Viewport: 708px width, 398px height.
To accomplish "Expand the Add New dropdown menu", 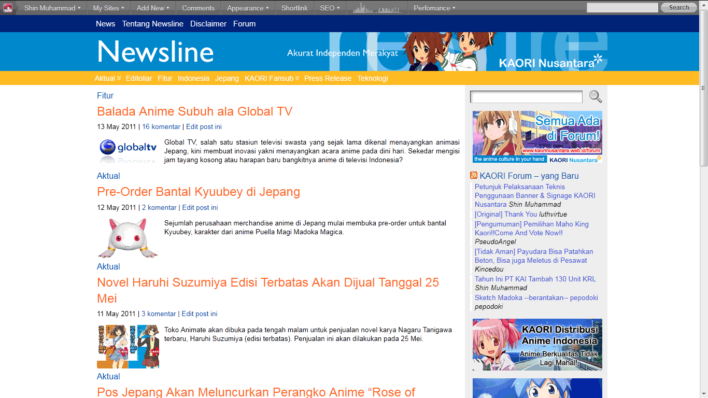I will click(153, 8).
